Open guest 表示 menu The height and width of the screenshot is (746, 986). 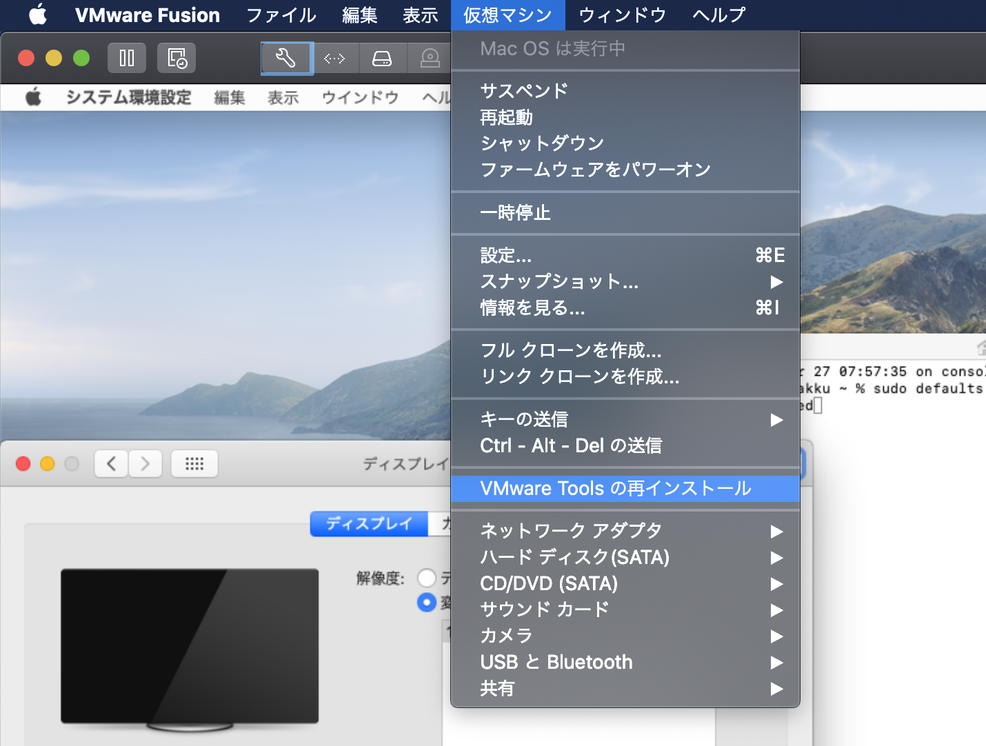coord(283,97)
